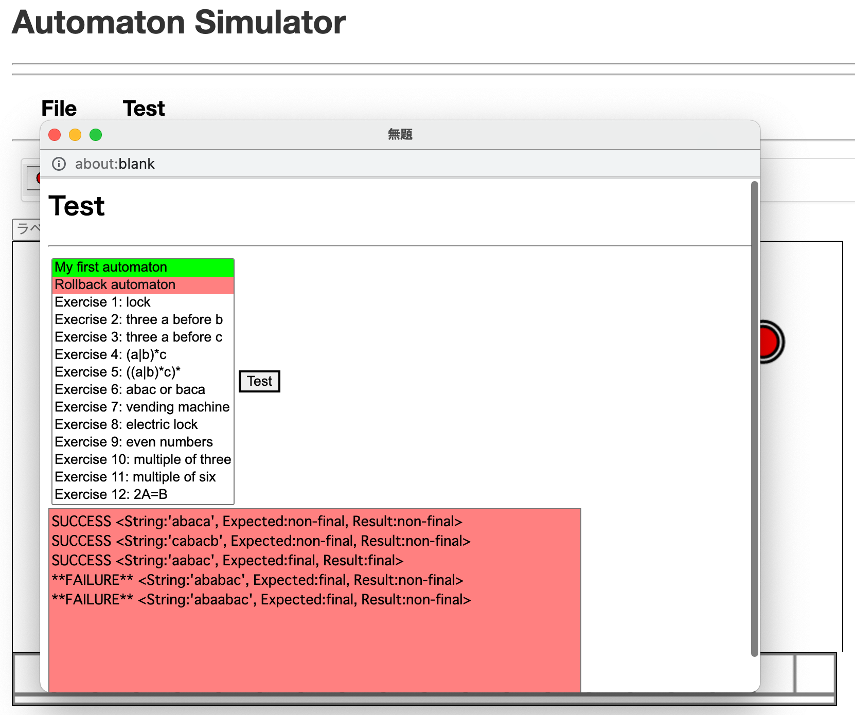
Task: Choose 'Exercise 9: even numbers'
Action: [142, 442]
